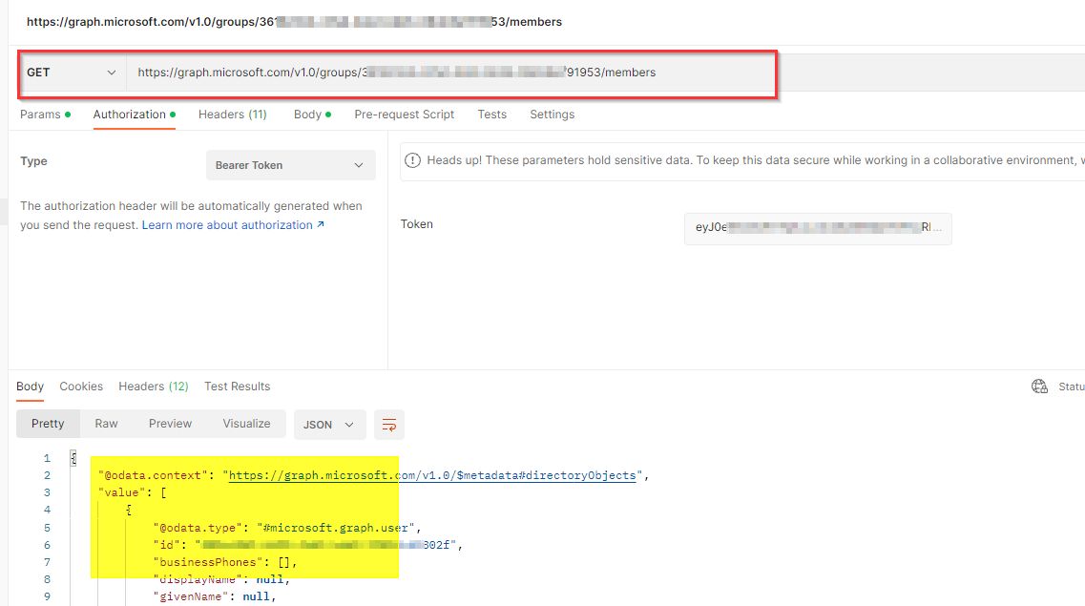Open the Pre-request Script tab
Viewport: 1085px width, 606px height.
(404, 115)
